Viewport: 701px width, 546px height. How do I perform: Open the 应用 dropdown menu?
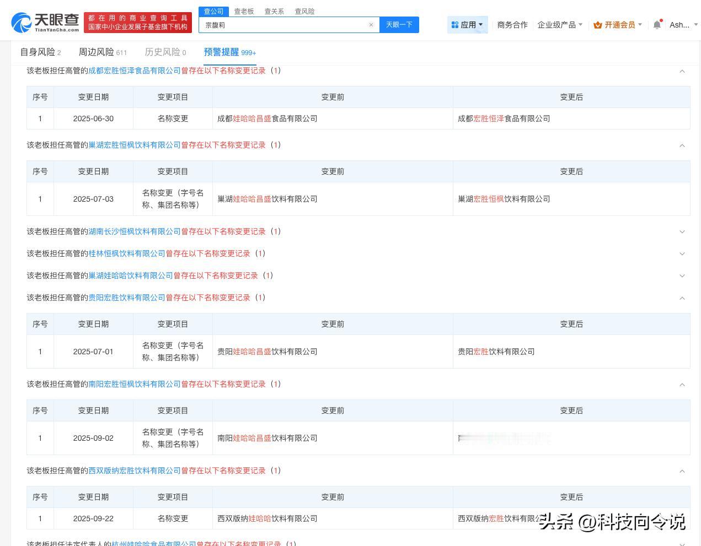[x=468, y=25]
